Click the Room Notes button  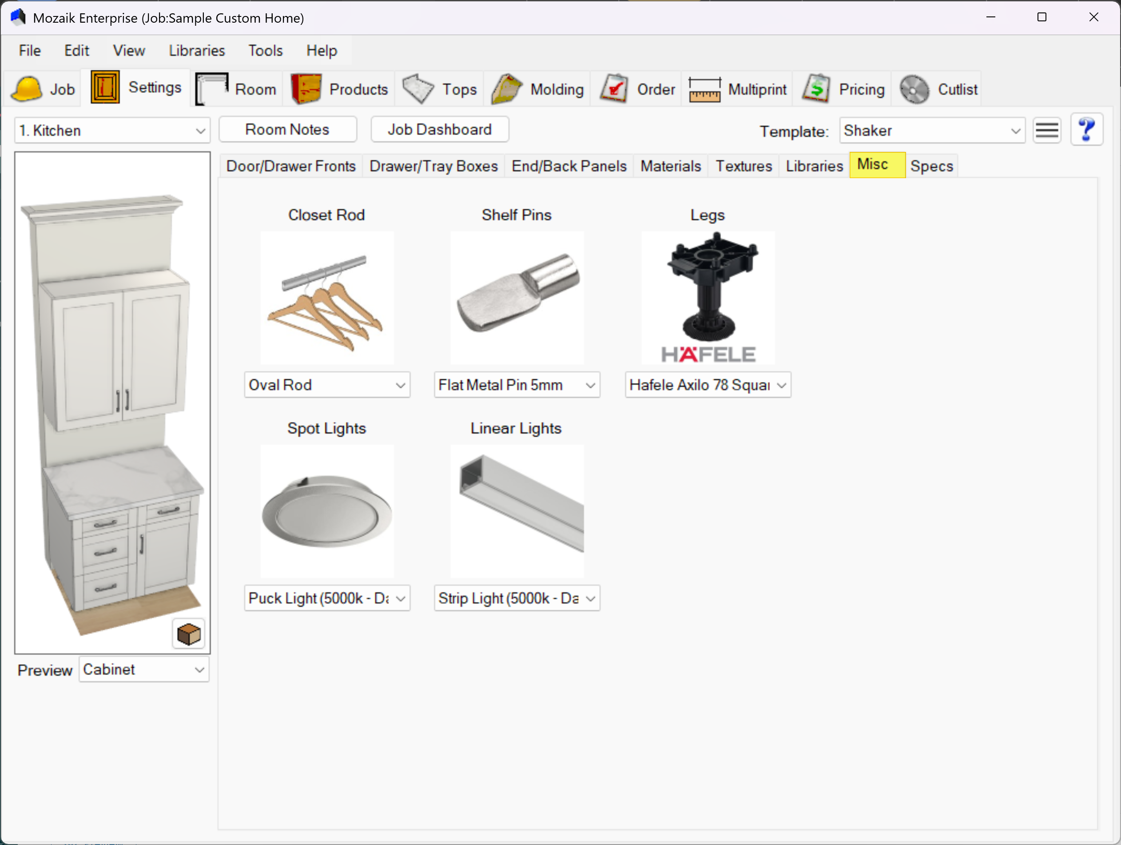pyautogui.click(x=287, y=130)
